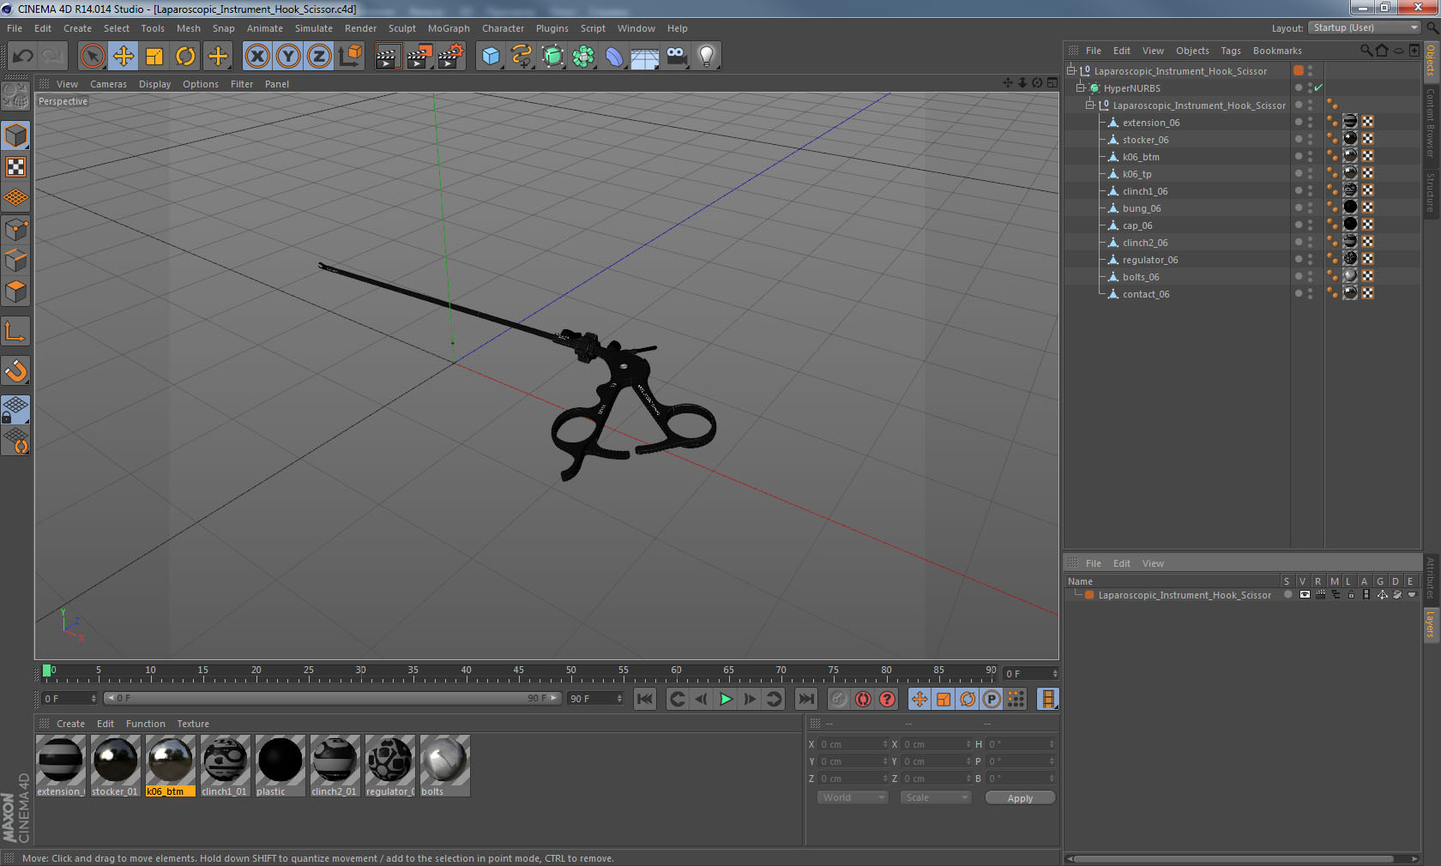Collapse the HyperNURBS tree node
Screen dimensions: 1441x866
pyautogui.click(x=1081, y=88)
